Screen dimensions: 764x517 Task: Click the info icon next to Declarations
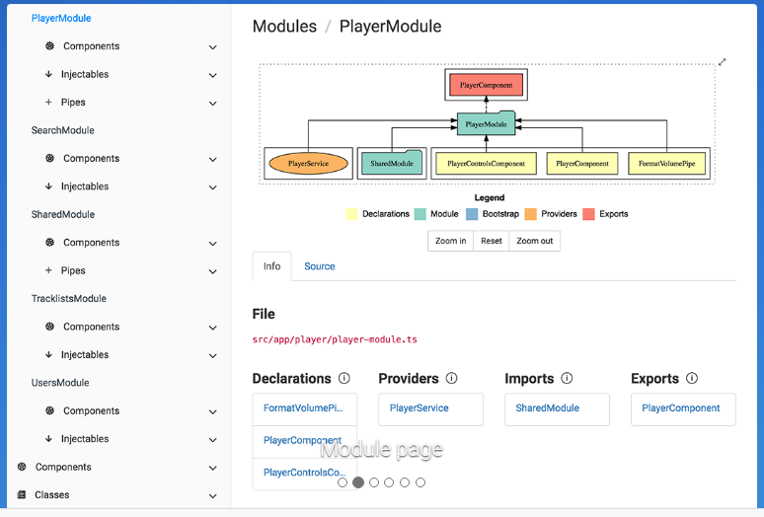pos(344,378)
